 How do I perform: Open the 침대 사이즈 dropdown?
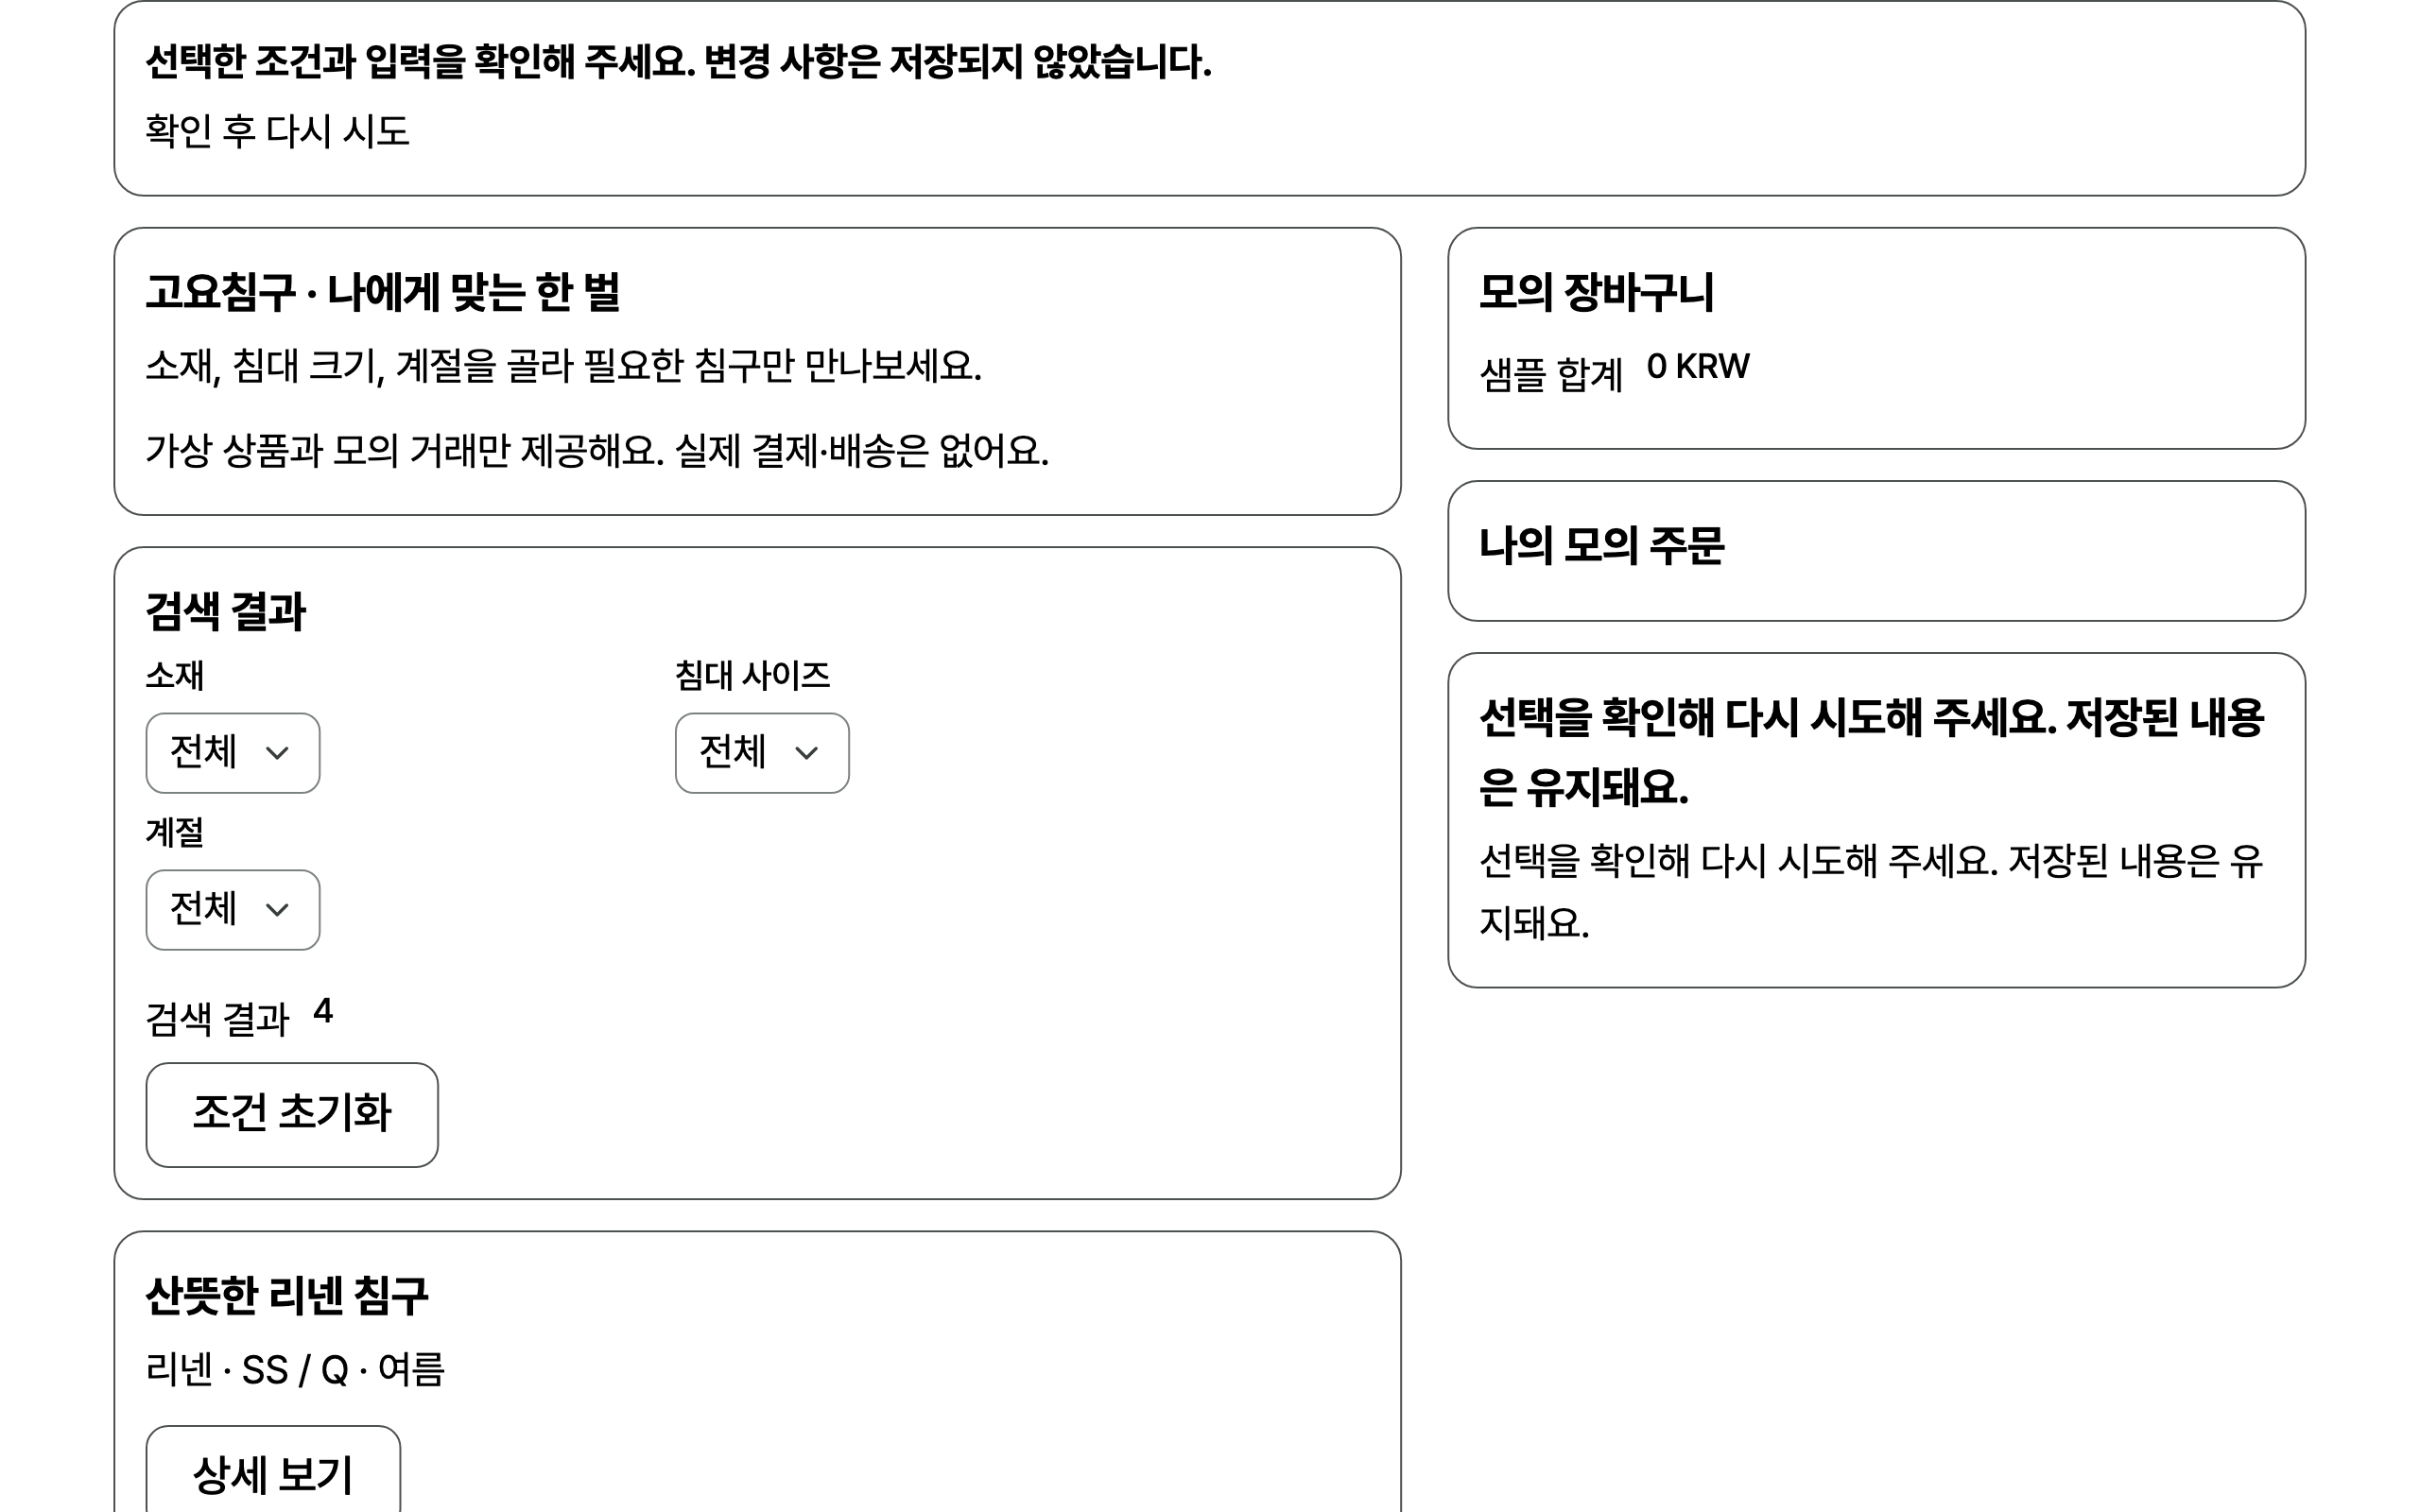coord(762,753)
